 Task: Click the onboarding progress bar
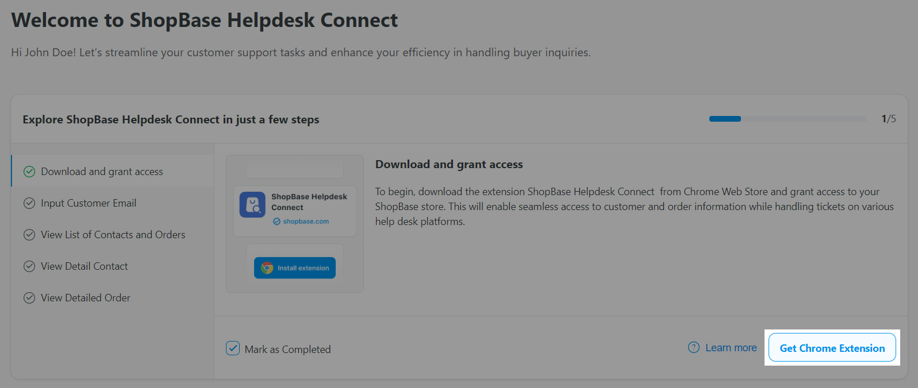[x=788, y=119]
